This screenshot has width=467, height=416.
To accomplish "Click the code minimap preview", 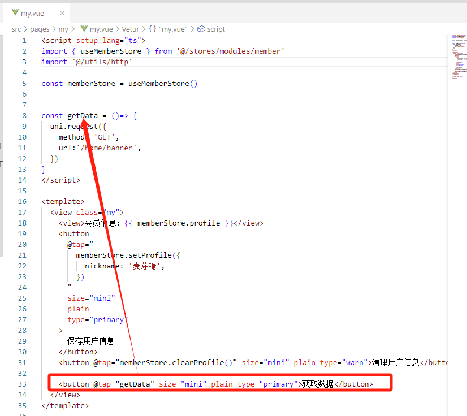I will [x=459, y=57].
